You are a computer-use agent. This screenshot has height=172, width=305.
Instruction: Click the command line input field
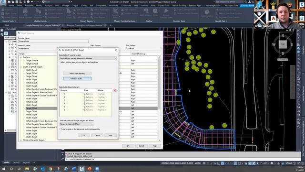click(x=183, y=159)
